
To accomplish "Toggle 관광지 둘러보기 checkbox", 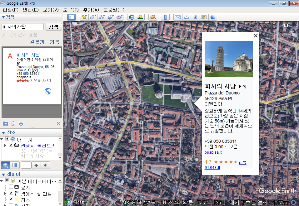I will pos(11,145).
